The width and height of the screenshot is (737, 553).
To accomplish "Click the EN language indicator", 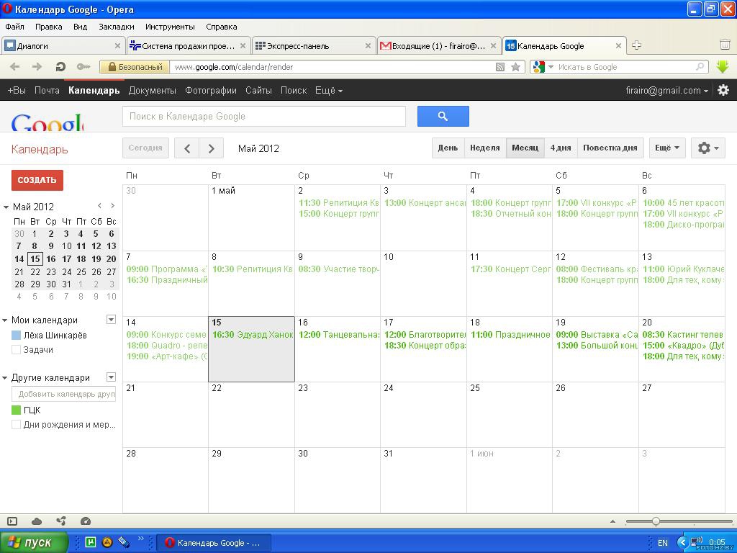I will pyautogui.click(x=663, y=543).
